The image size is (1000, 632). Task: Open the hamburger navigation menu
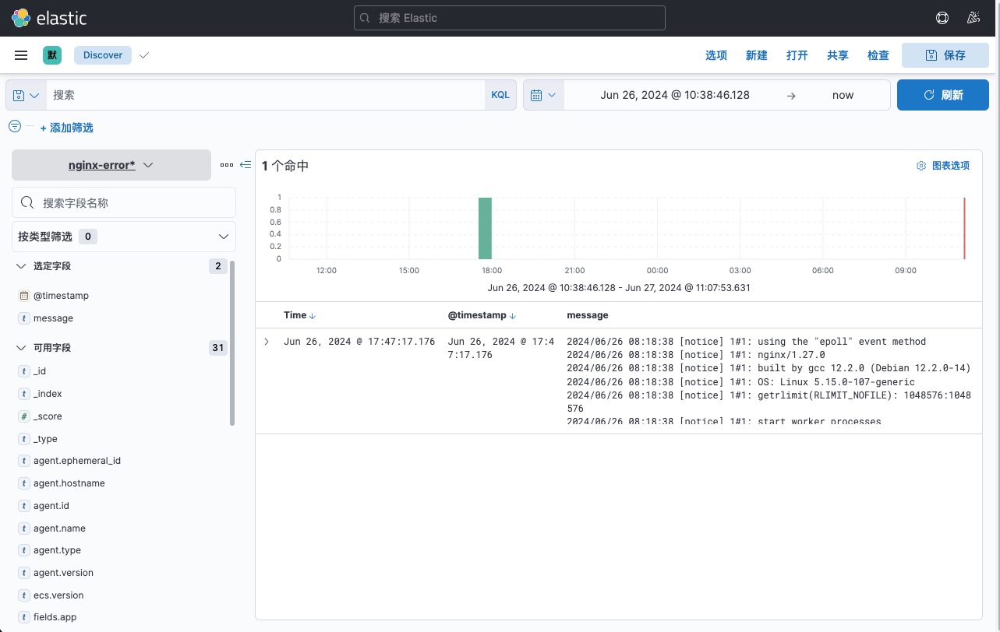click(21, 55)
